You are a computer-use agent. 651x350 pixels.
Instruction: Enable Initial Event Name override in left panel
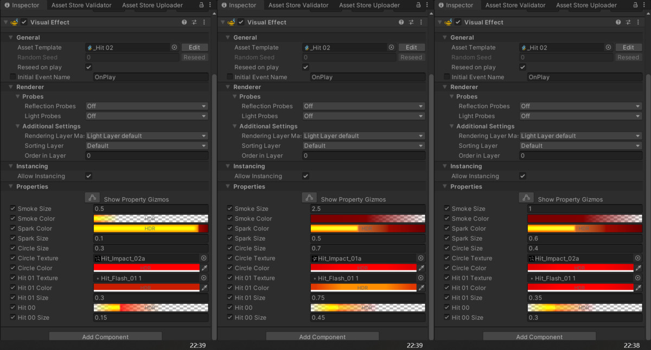(x=13, y=77)
